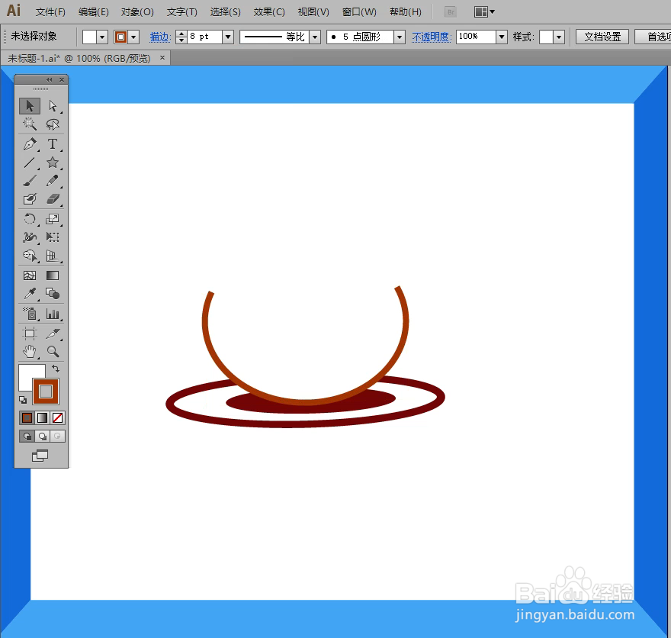671x638 pixels.
Task: Select the Symbol Sprayer tool
Action: point(30,314)
